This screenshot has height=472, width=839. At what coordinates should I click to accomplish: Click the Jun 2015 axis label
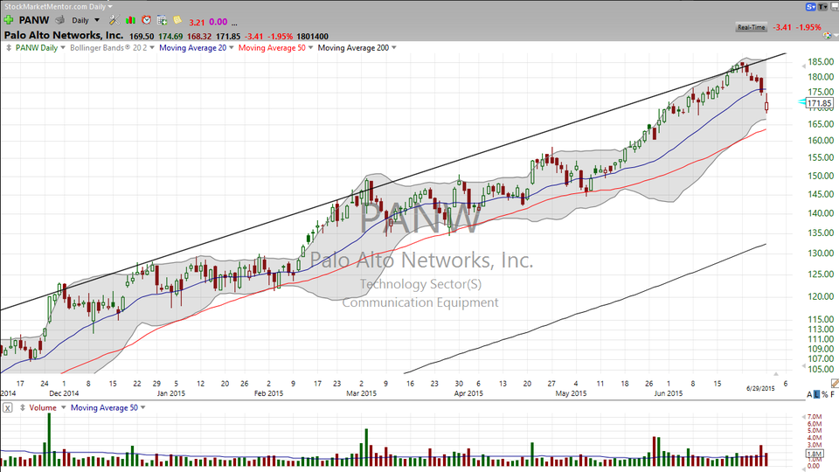point(669,393)
